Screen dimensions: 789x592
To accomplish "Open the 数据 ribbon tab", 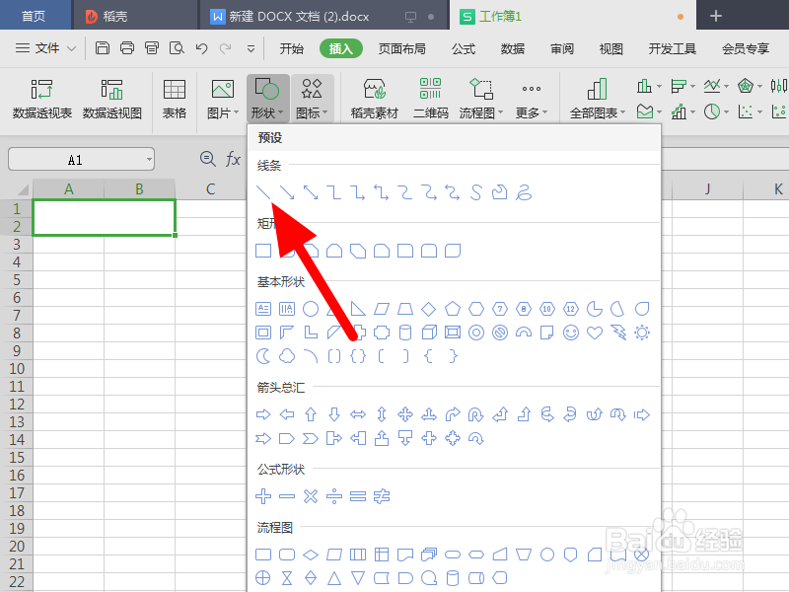I will tap(513, 48).
